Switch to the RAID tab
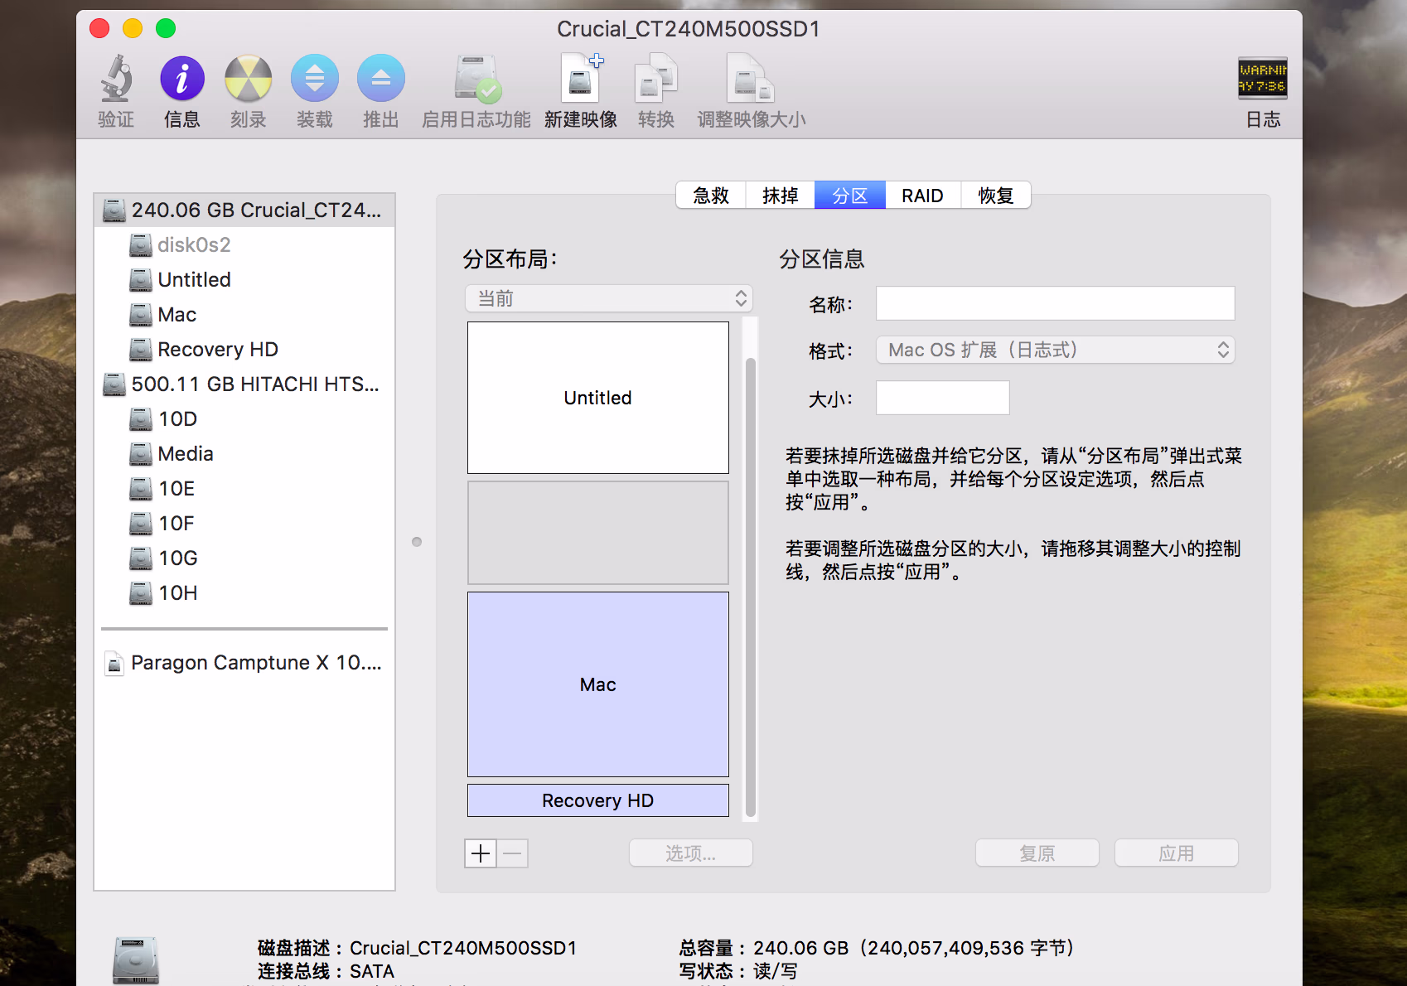This screenshot has width=1407, height=986. pyautogui.click(x=922, y=195)
